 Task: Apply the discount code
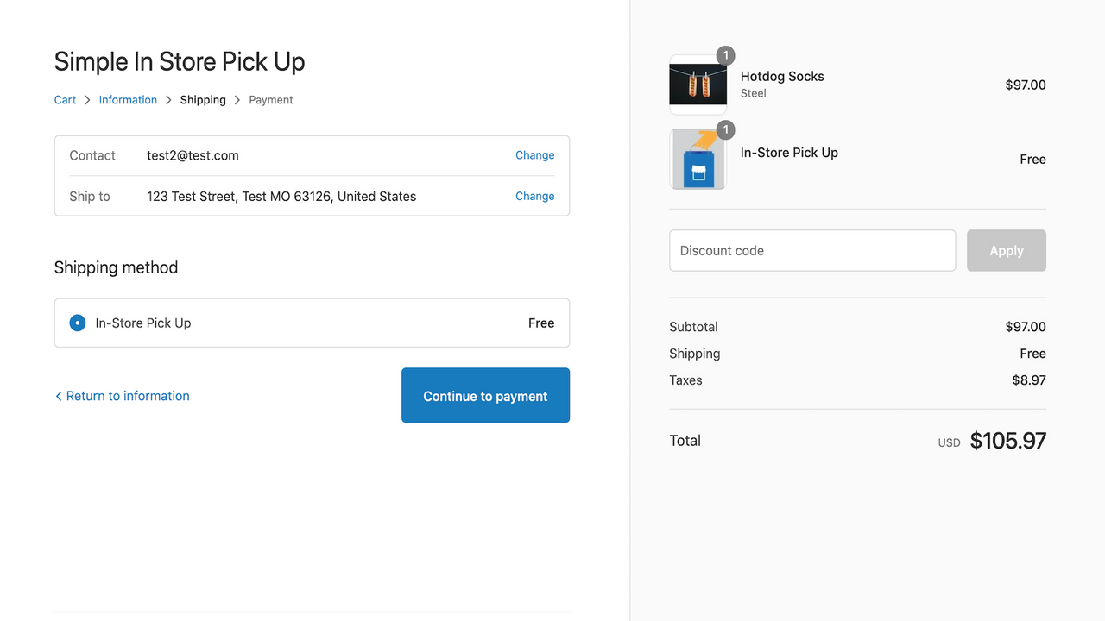[x=1006, y=250]
